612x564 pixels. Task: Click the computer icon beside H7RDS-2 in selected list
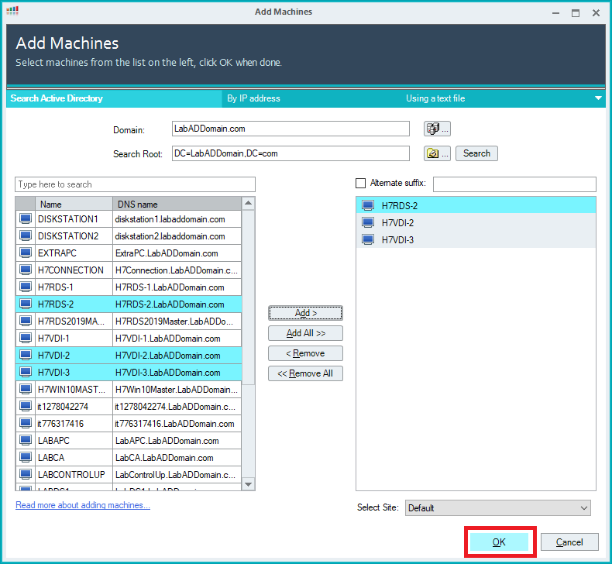(x=368, y=205)
